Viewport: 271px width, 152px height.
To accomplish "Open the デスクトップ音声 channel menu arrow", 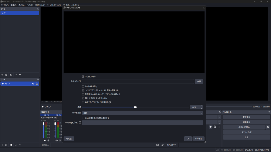I will 52,118.
